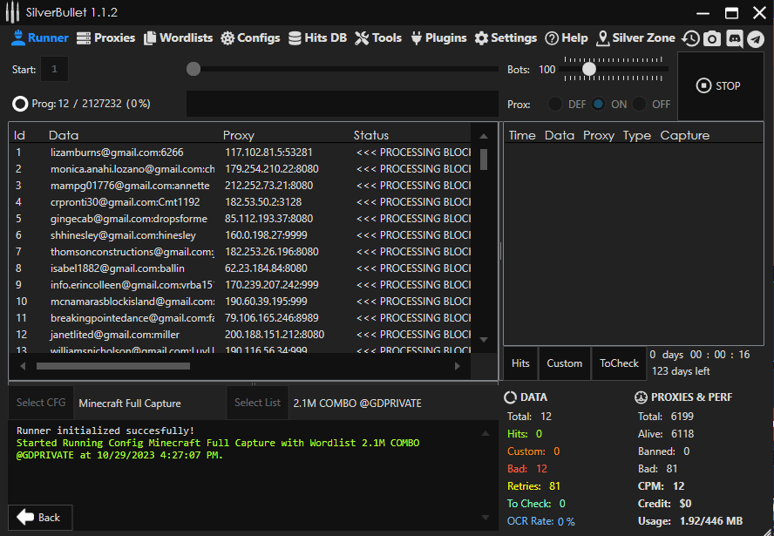Open the history clock icon
Image resolution: width=774 pixels, height=536 pixels.
click(x=690, y=38)
